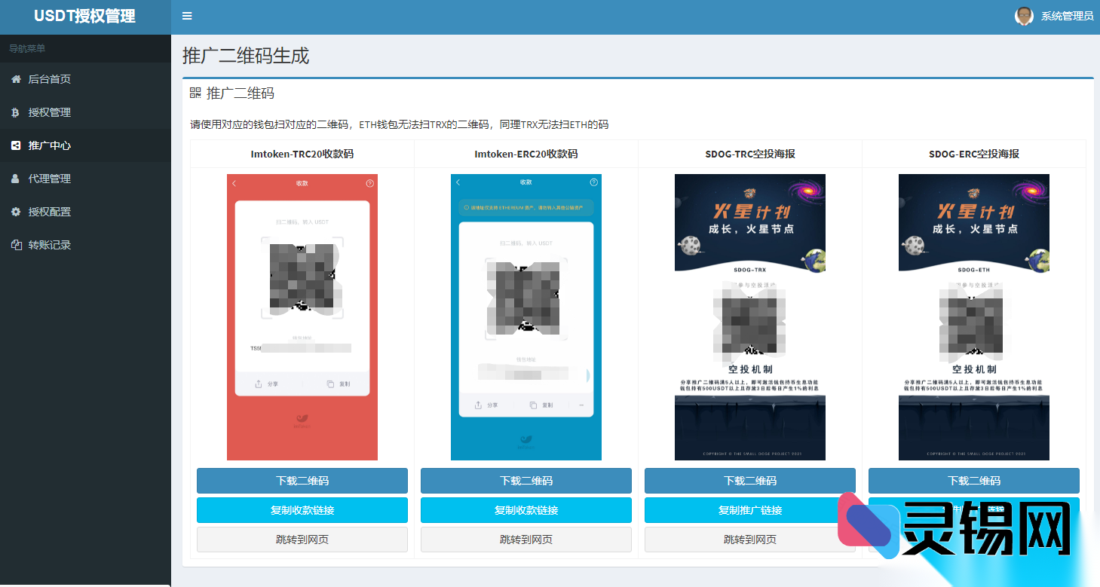Screen dimensions: 1100x587
Task: Select the records icon next to 转账记录
Action: (x=17, y=244)
